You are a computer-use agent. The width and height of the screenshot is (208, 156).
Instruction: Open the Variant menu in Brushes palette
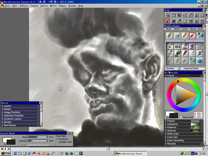coord(177,29)
